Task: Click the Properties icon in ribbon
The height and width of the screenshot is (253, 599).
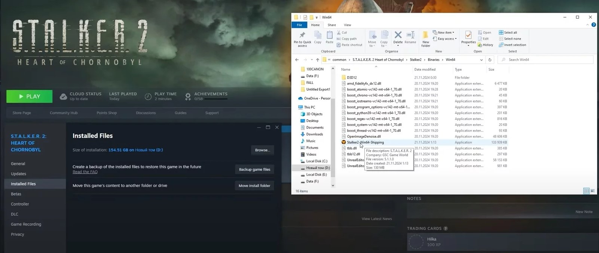Action: (x=468, y=36)
